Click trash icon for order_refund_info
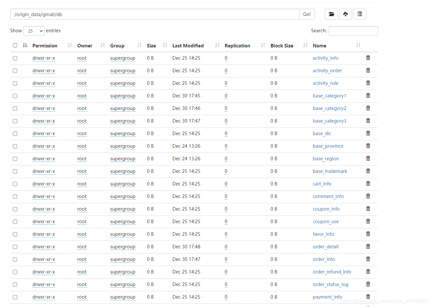 (x=368, y=272)
